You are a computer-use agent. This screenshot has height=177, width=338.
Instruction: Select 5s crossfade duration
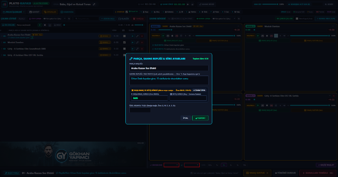pos(238,165)
